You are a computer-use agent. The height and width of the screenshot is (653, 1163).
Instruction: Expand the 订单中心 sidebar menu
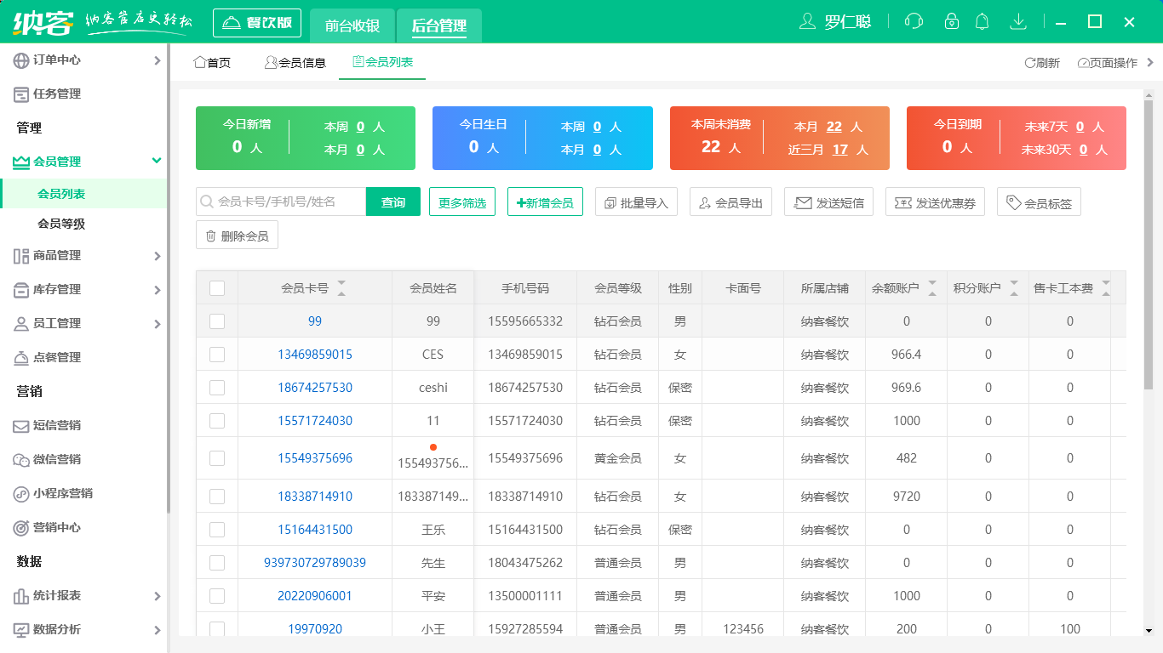pos(85,60)
